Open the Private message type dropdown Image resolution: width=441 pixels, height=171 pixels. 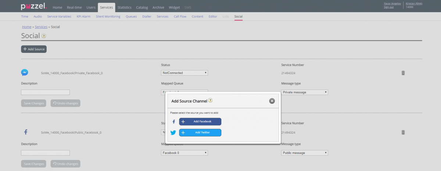pos(304,92)
